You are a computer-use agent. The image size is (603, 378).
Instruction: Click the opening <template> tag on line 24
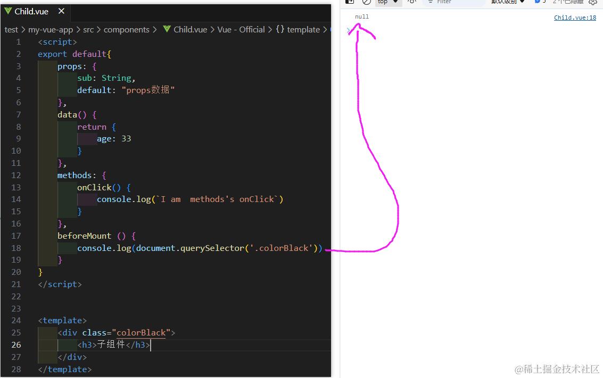pyautogui.click(x=62, y=321)
